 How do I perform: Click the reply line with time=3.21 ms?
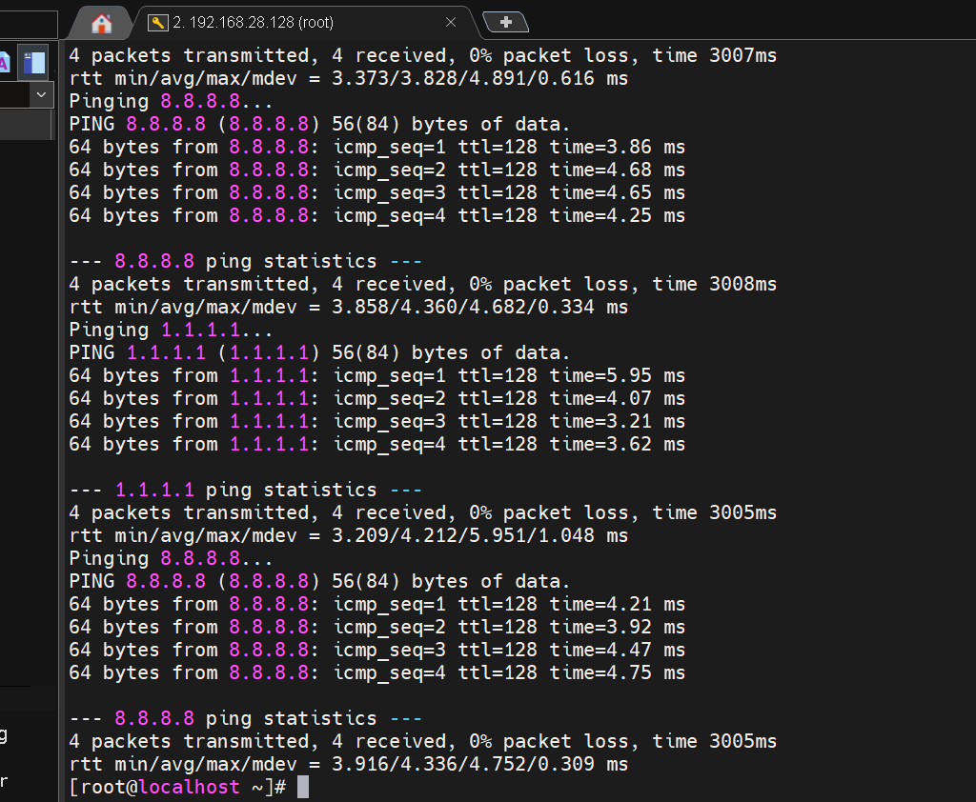coord(376,421)
